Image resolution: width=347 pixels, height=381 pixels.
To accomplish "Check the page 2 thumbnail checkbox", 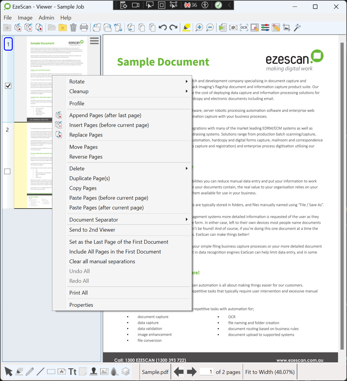I will point(7,171).
